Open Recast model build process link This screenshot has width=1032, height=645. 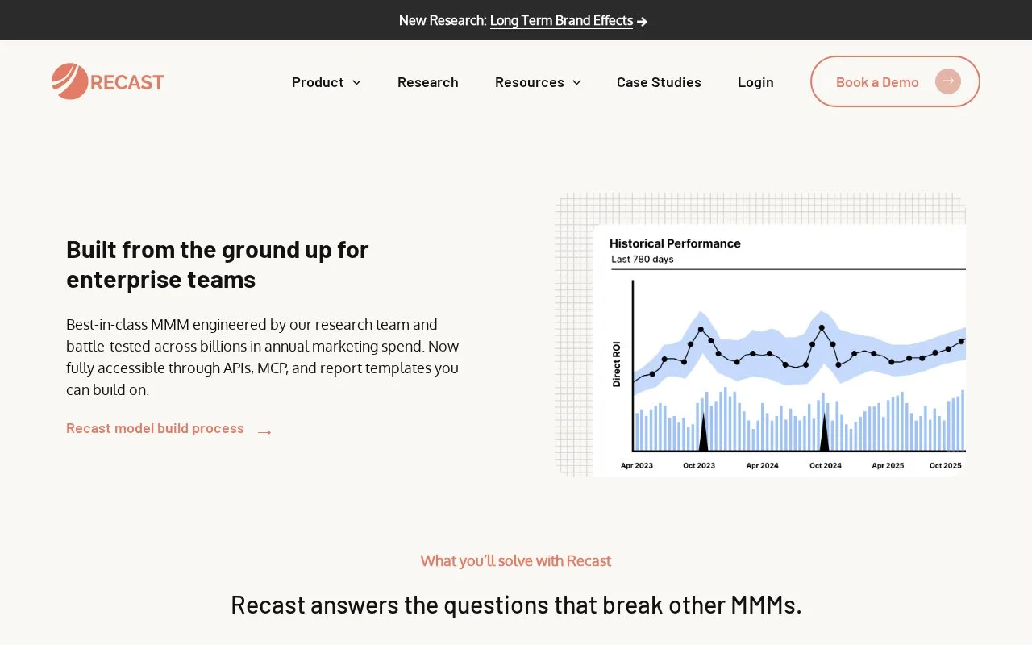pyautogui.click(x=155, y=428)
